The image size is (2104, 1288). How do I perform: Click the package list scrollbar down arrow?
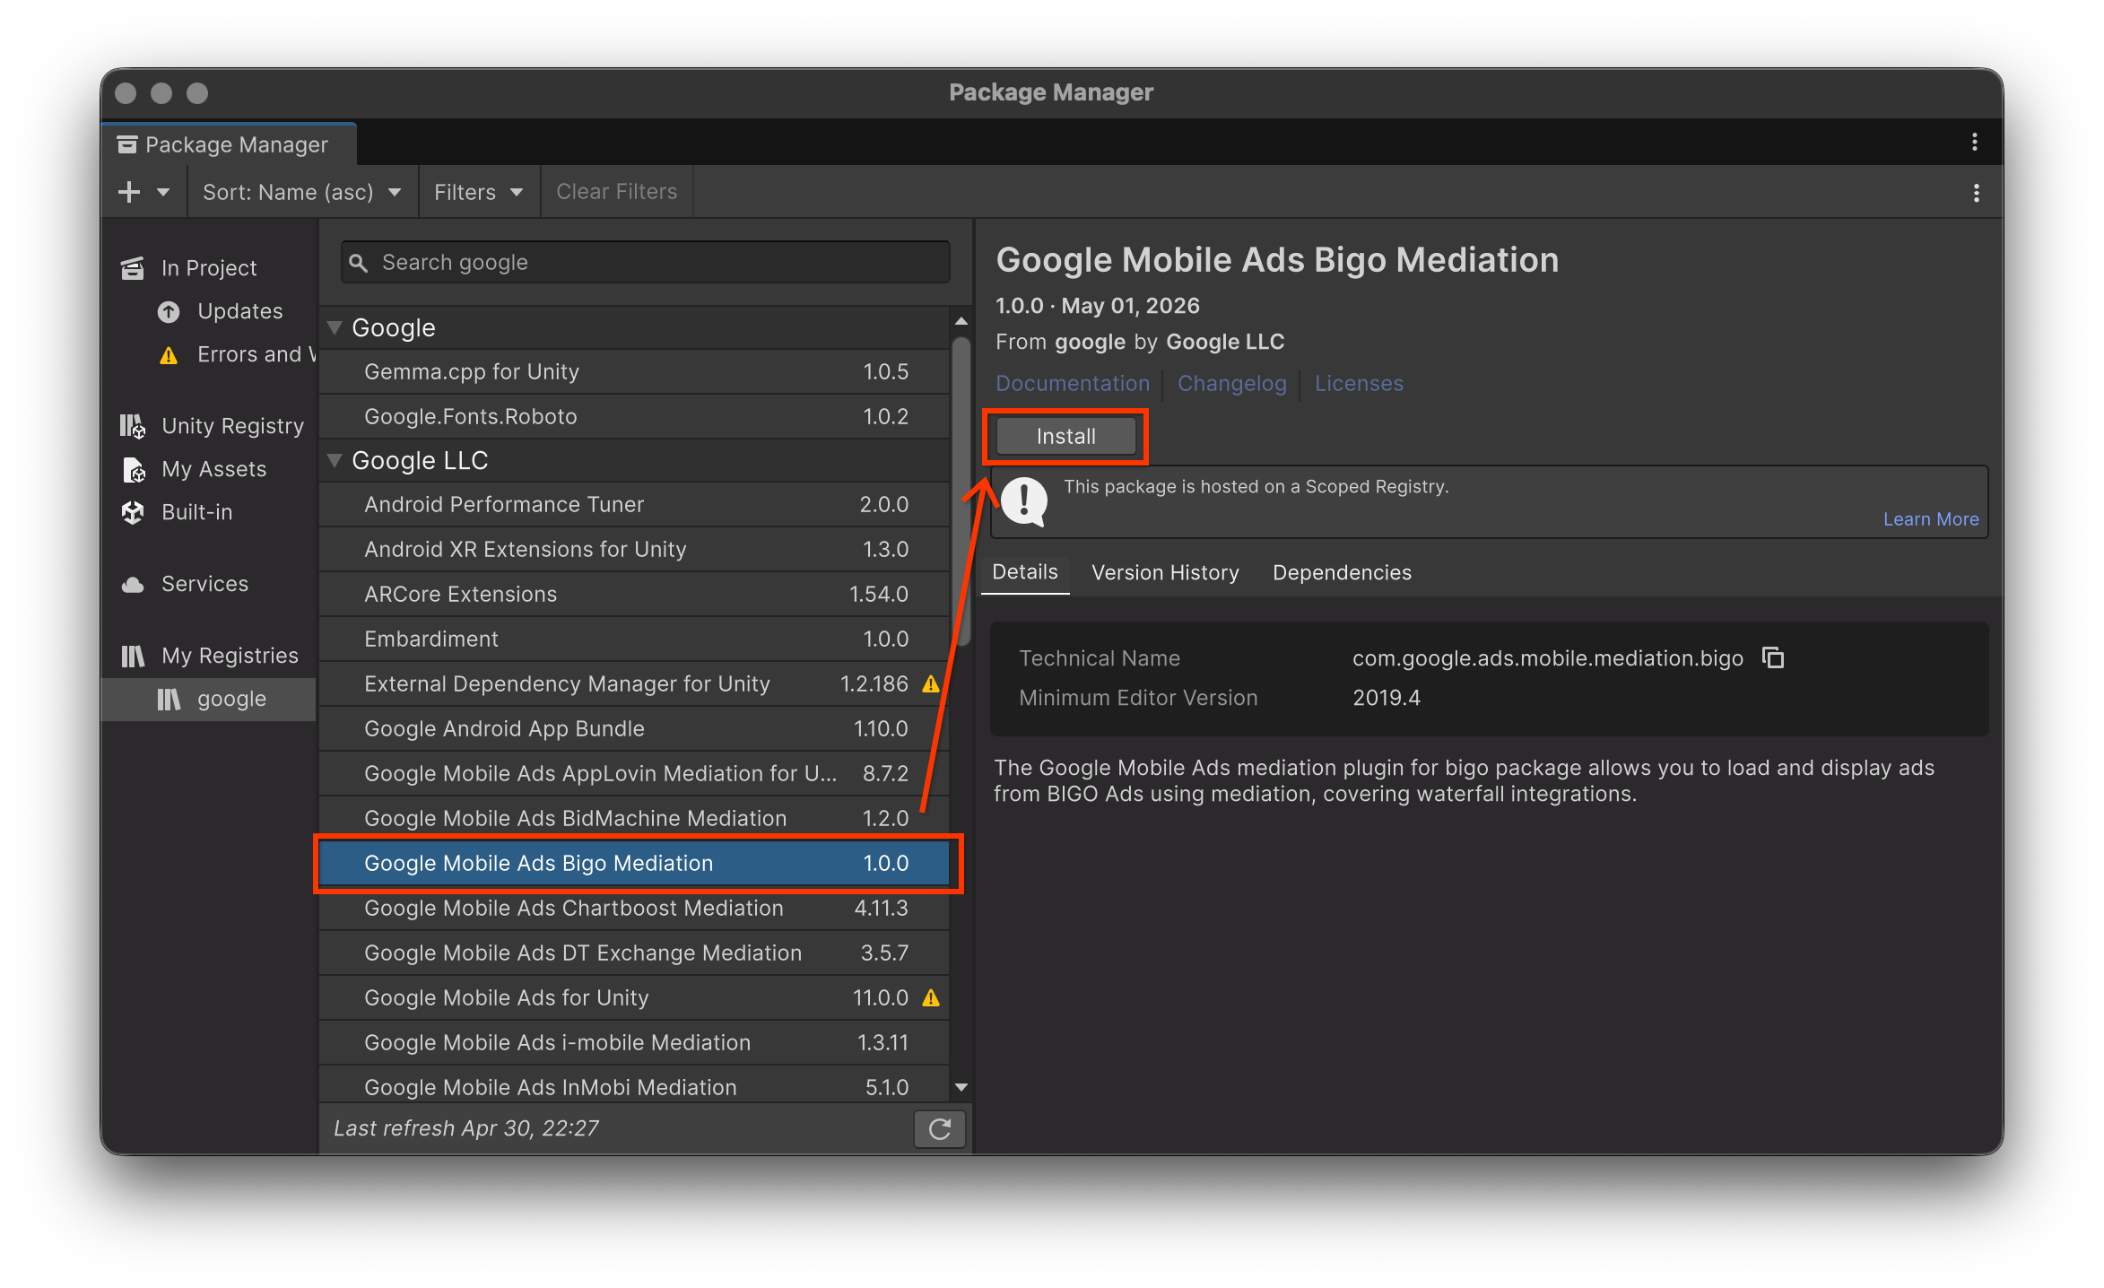click(x=961, y=1087)
